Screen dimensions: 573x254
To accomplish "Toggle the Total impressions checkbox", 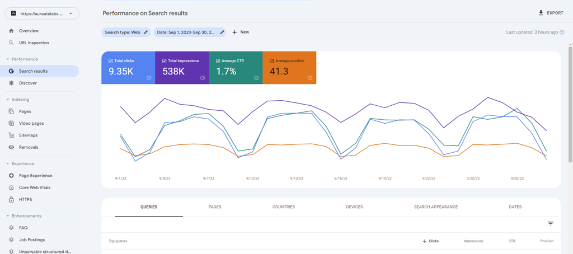I will (164, 60).
